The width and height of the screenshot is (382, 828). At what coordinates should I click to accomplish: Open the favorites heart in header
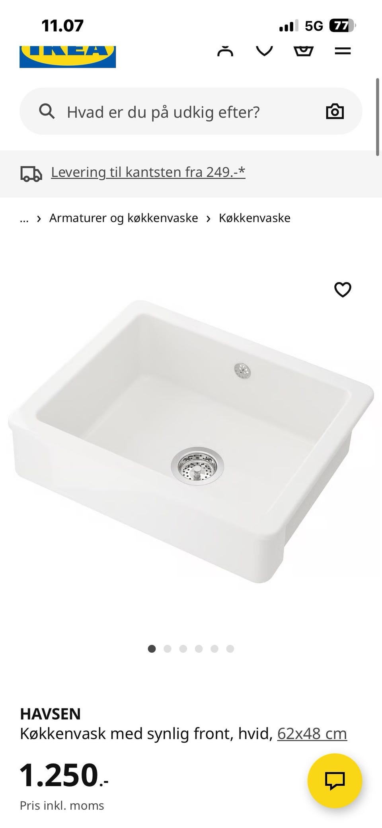pyautogui.click(x=264, y=51)
